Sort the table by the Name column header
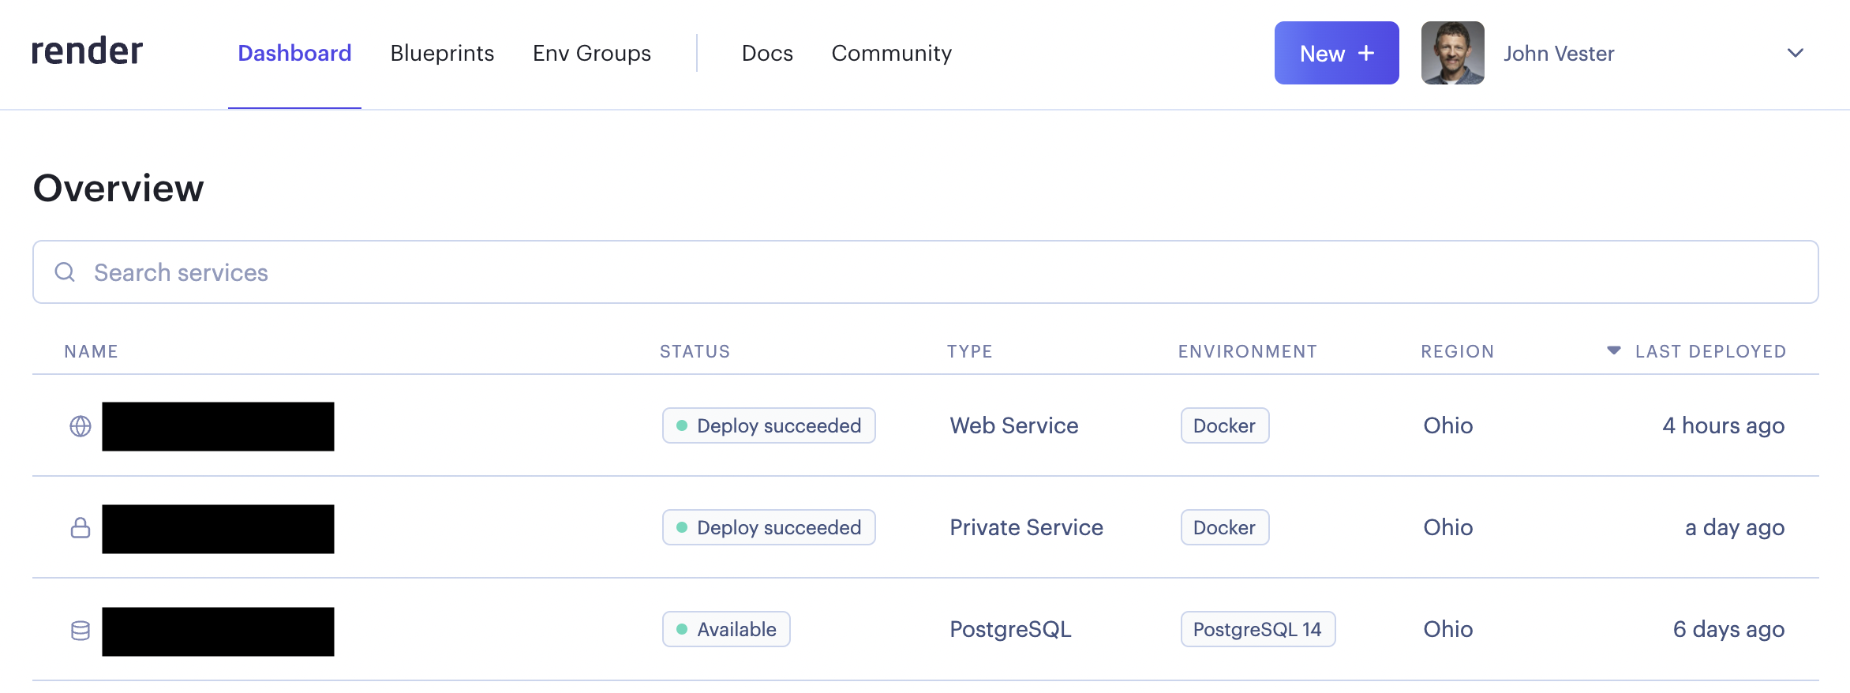The width and height of the screenshot is (1850, 693). pyautogui.click(x=91, y=351)
